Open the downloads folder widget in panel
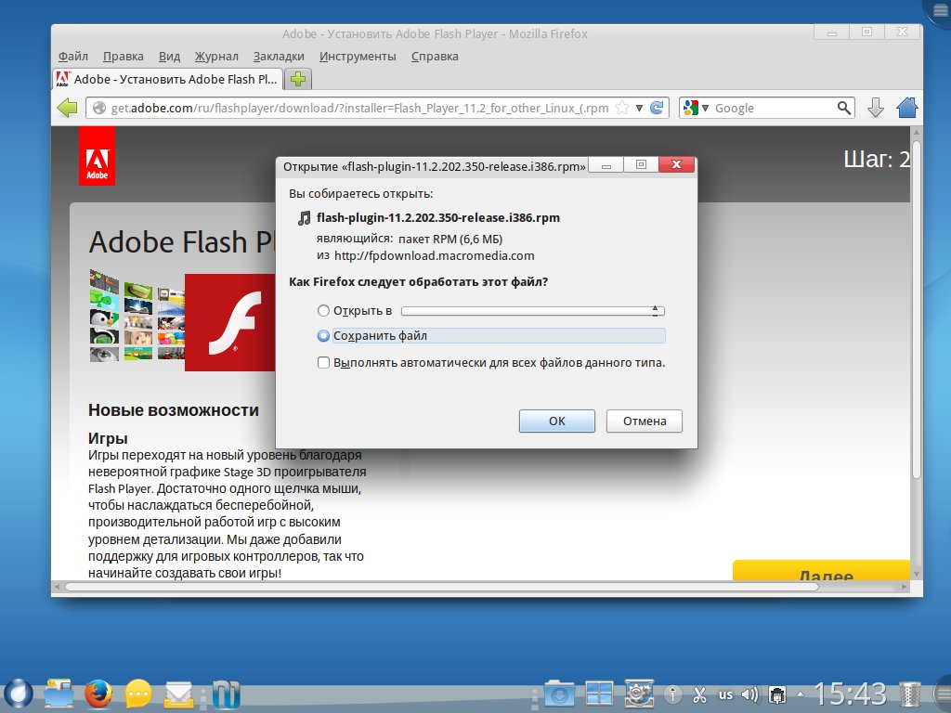Image resolution: width=951 pixels, height=713 pixels. pyautogui.click(x=558, y=693)
